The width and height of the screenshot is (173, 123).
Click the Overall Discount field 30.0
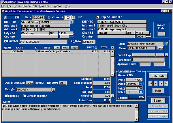(30, 83)
